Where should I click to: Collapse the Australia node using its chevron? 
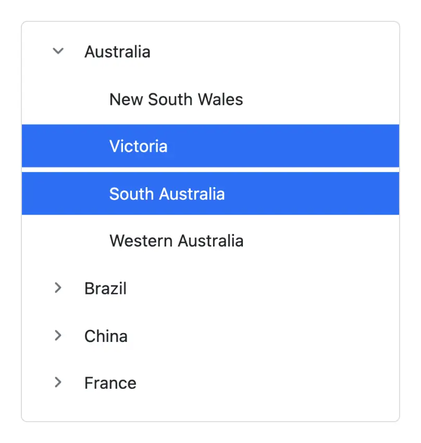click(58, 52)
